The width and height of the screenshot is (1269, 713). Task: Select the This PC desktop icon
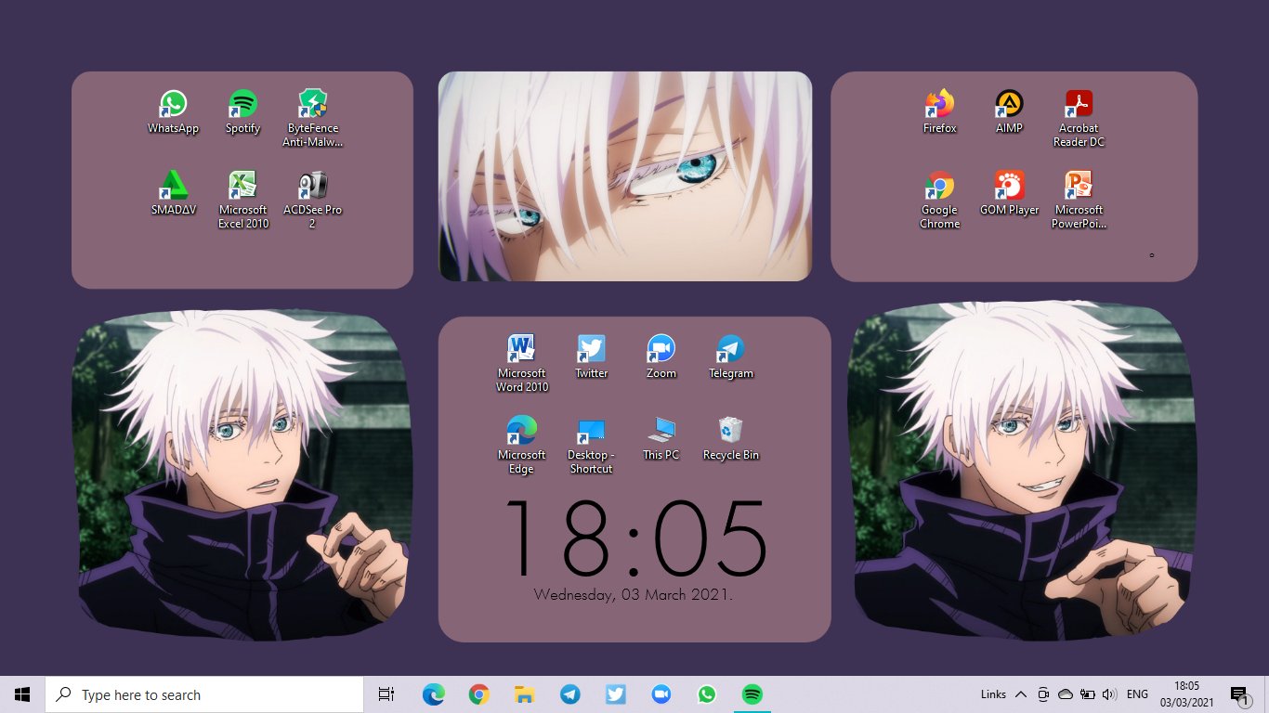[661, 438]
